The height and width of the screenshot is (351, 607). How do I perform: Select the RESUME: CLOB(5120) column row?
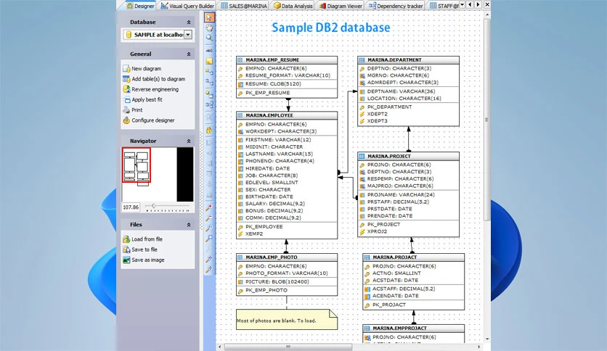click(287, 84)
